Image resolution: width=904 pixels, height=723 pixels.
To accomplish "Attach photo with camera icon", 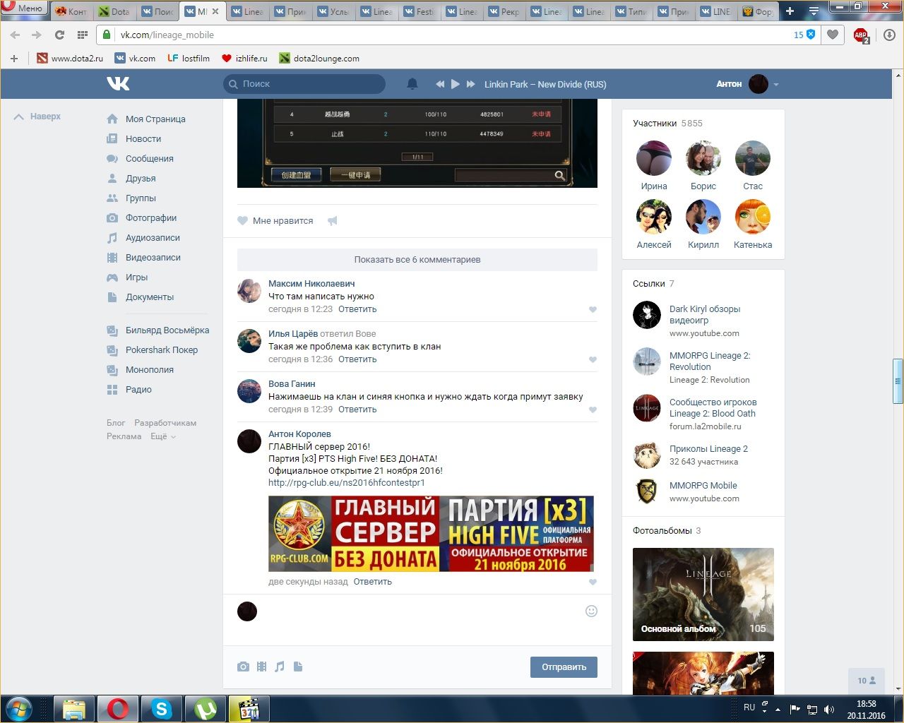I will tap(244, 667).
